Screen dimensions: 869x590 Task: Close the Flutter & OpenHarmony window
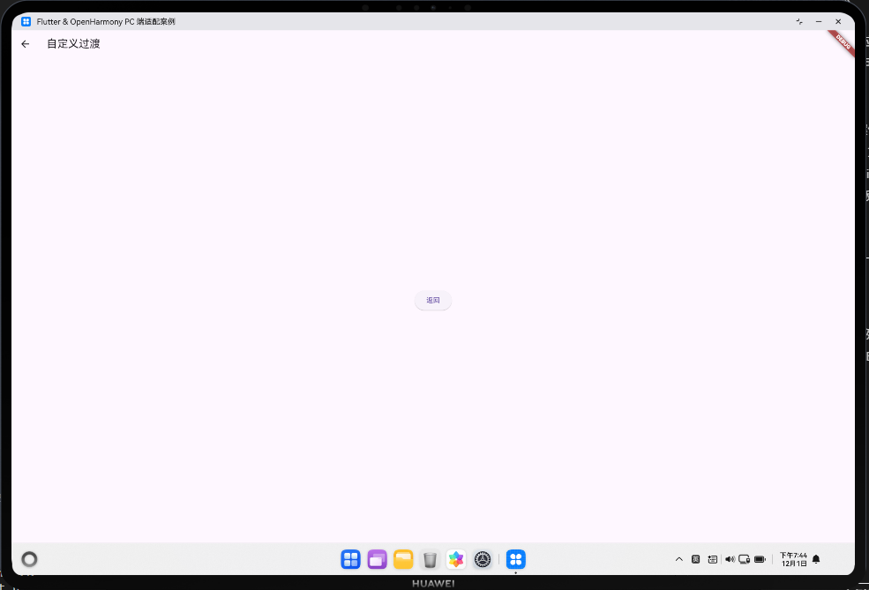[838, 21]
